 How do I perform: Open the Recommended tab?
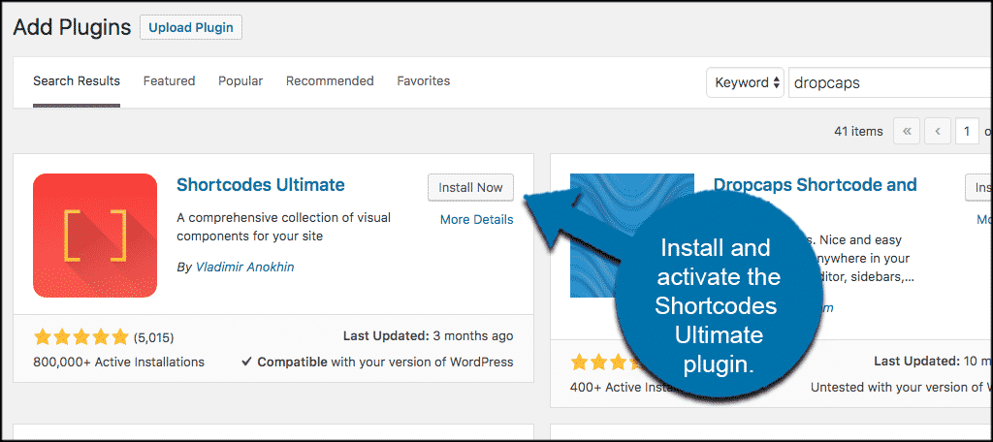[330, 81]
